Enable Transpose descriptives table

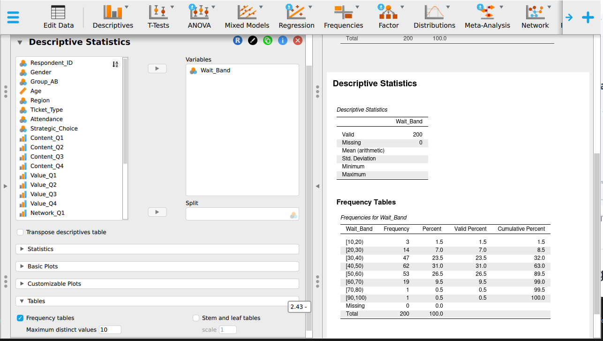pos(20,232)
